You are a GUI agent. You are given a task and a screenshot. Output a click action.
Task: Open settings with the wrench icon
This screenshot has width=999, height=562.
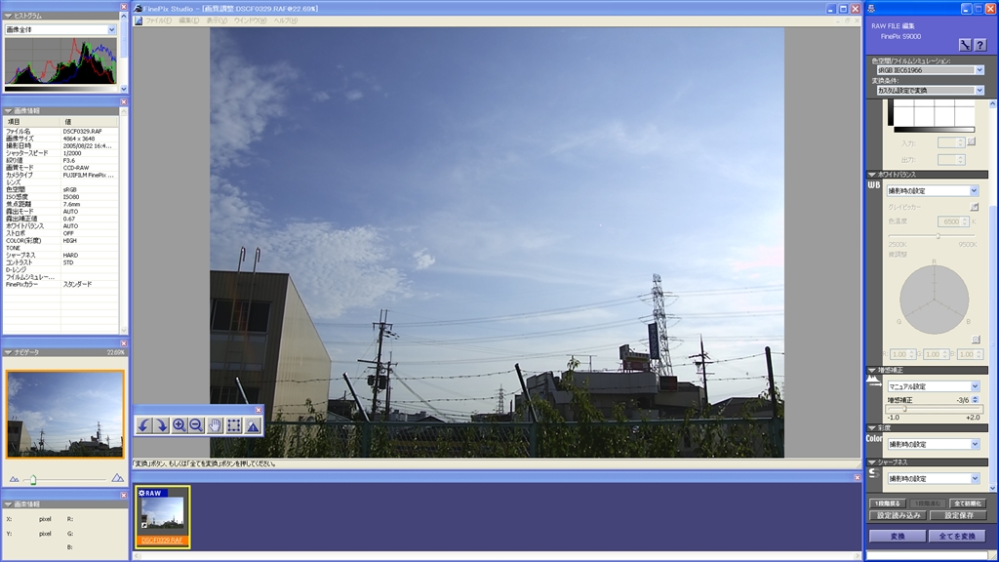click(965, 45)
